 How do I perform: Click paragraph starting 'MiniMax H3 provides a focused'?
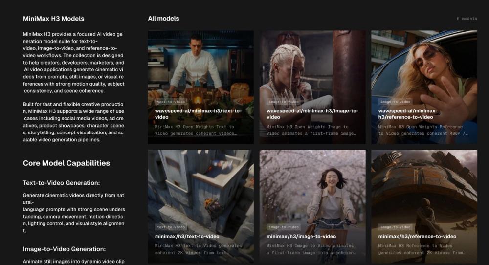click(74, 63)
